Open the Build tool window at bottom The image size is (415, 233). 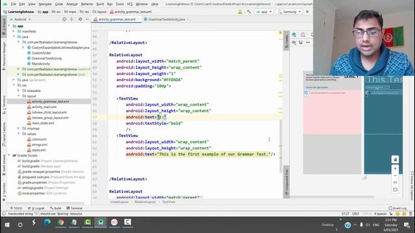[56, 208]
